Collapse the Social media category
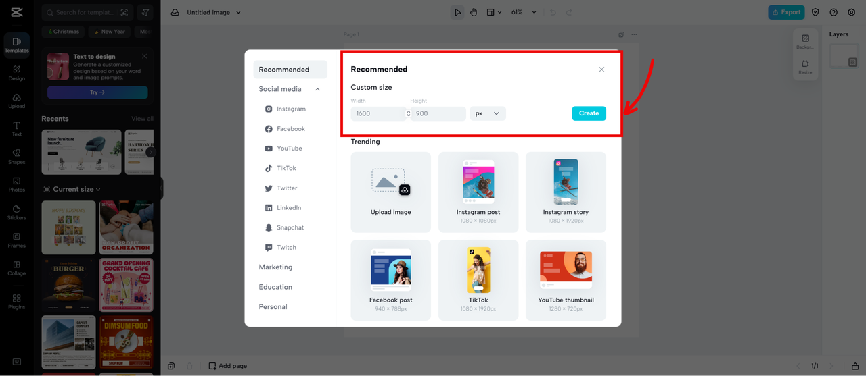The image size is (866, 376). pyautogui.click(x=317, y=89)
